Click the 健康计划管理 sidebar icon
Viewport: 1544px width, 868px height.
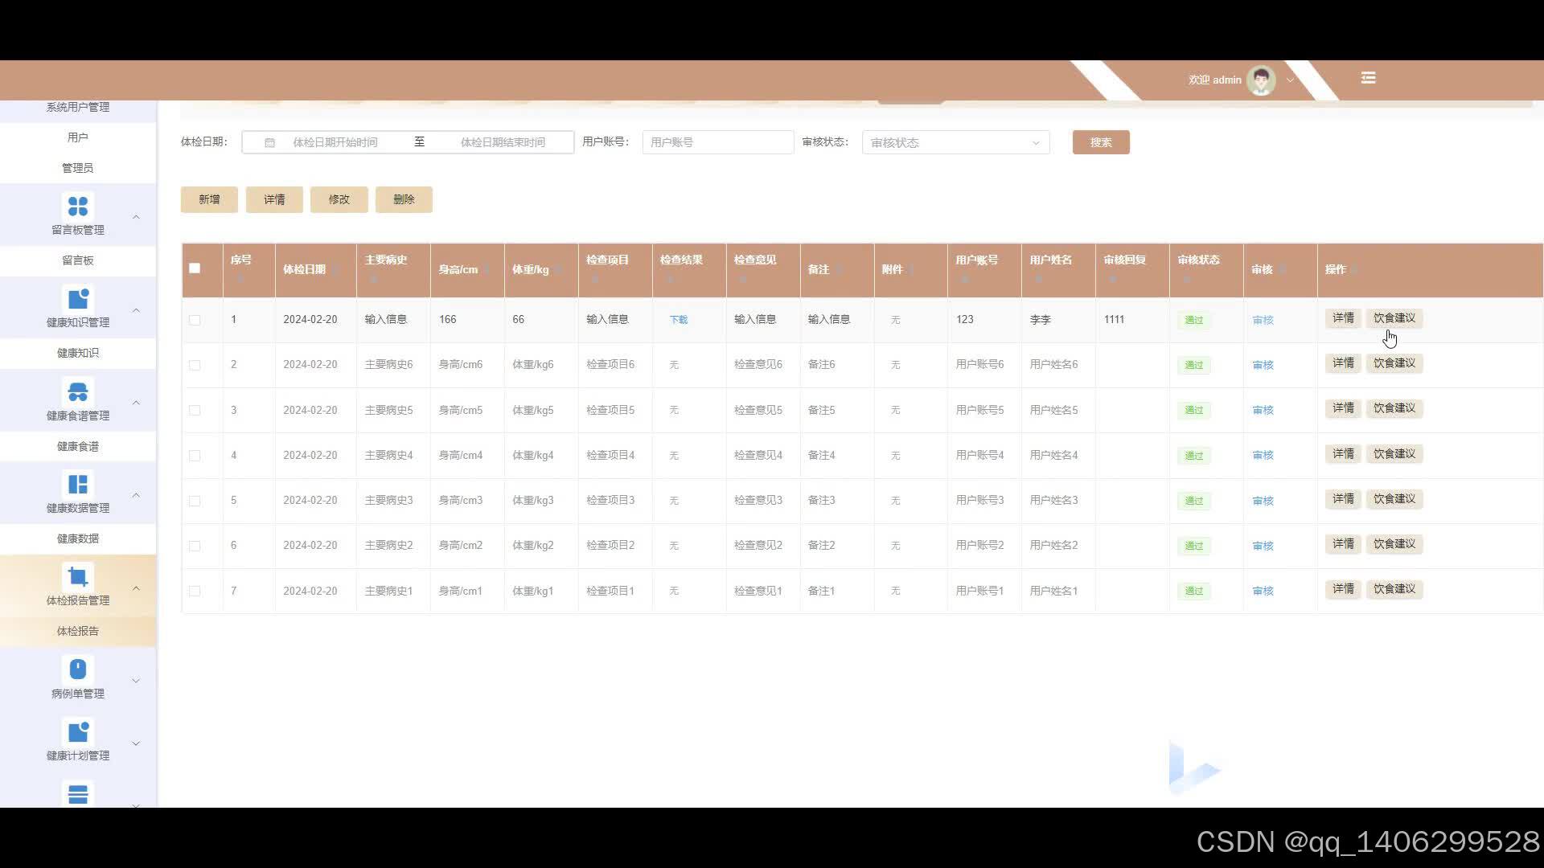point(78,732)
